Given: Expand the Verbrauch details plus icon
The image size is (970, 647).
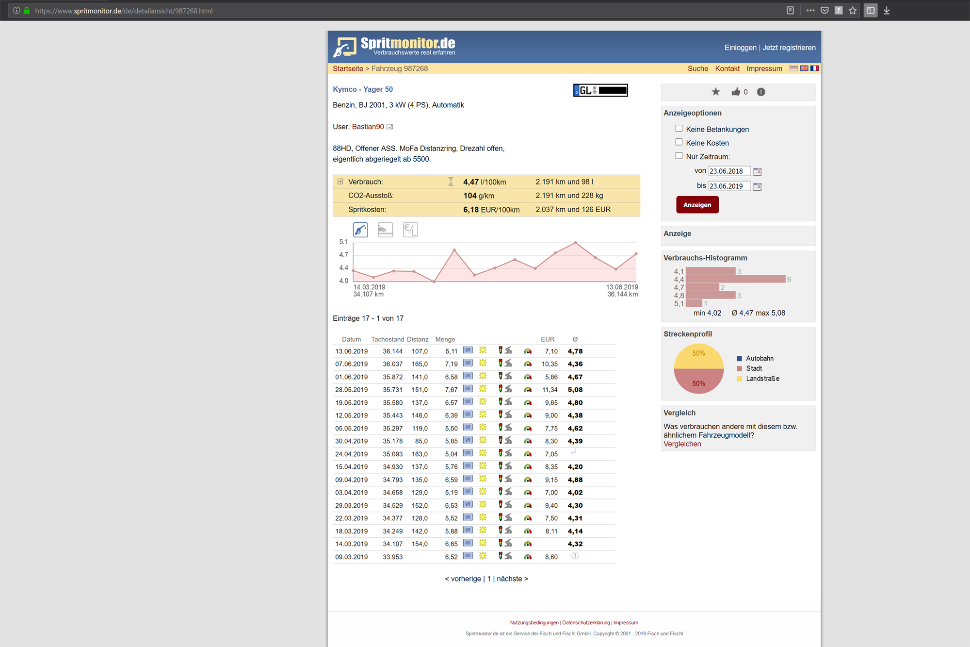Looking at the screenshot, I should pyautogui.click(x=340, y=182).
